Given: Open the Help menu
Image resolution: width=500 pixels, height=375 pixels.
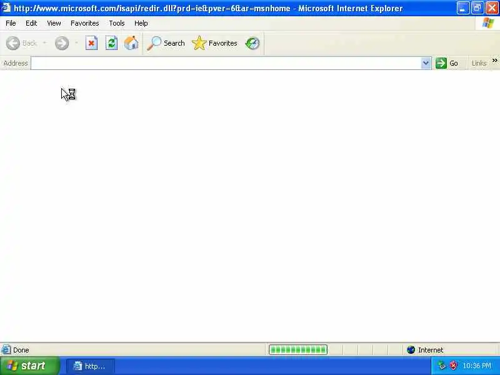Looking at the screenshot, I should [x=141, y=23].
